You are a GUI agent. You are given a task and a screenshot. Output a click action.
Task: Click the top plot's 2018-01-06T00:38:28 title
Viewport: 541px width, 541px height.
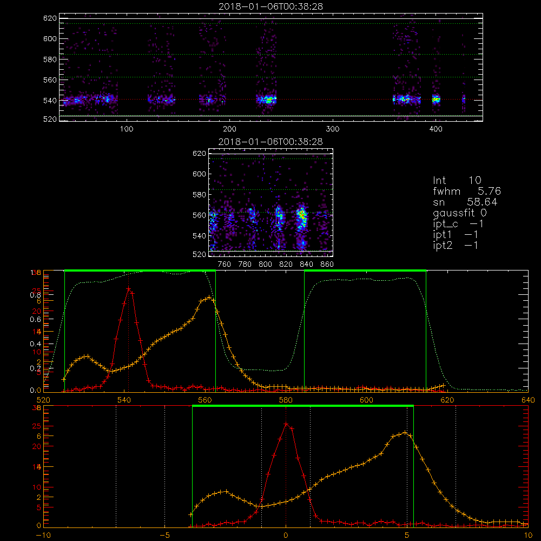pos(271,6)
